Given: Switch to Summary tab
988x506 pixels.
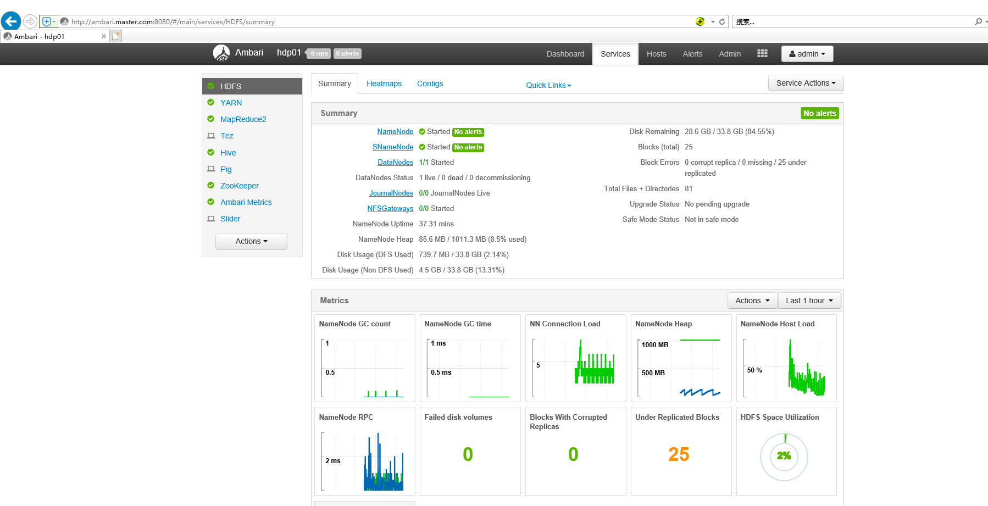Looking at the screenshot, I should coord(334,84).
